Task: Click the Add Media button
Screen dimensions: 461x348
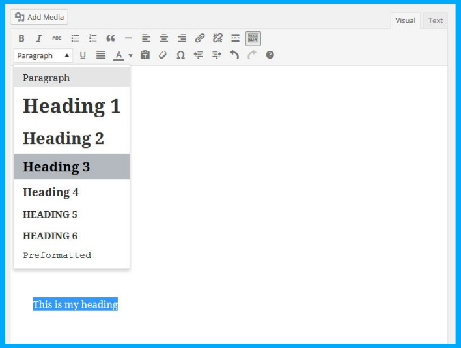Action: pyautogui.click(x=39, y=17)
